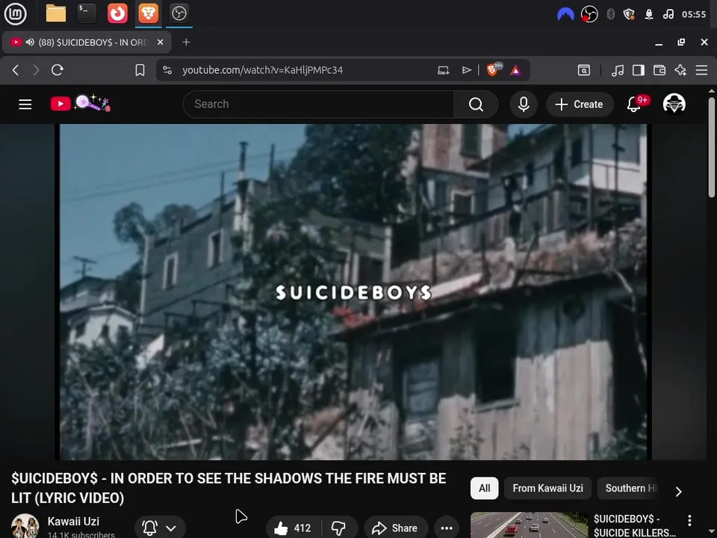
Task: Toggle the browser sidebar panel
Action: click(x=639, y=70)
